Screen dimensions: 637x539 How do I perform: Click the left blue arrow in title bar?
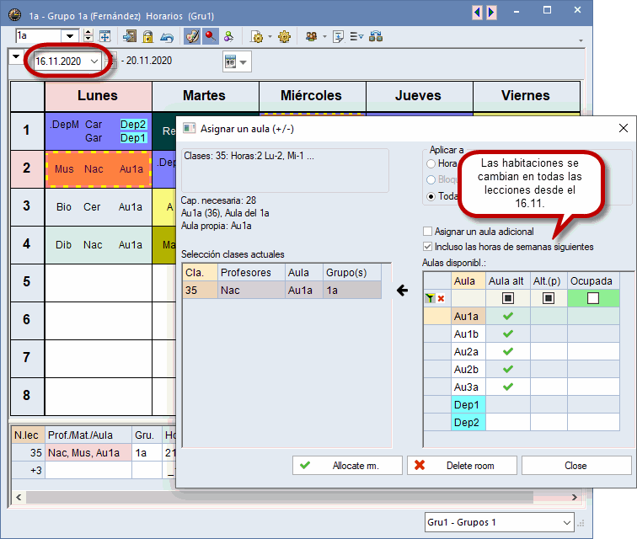pos(478,12)
